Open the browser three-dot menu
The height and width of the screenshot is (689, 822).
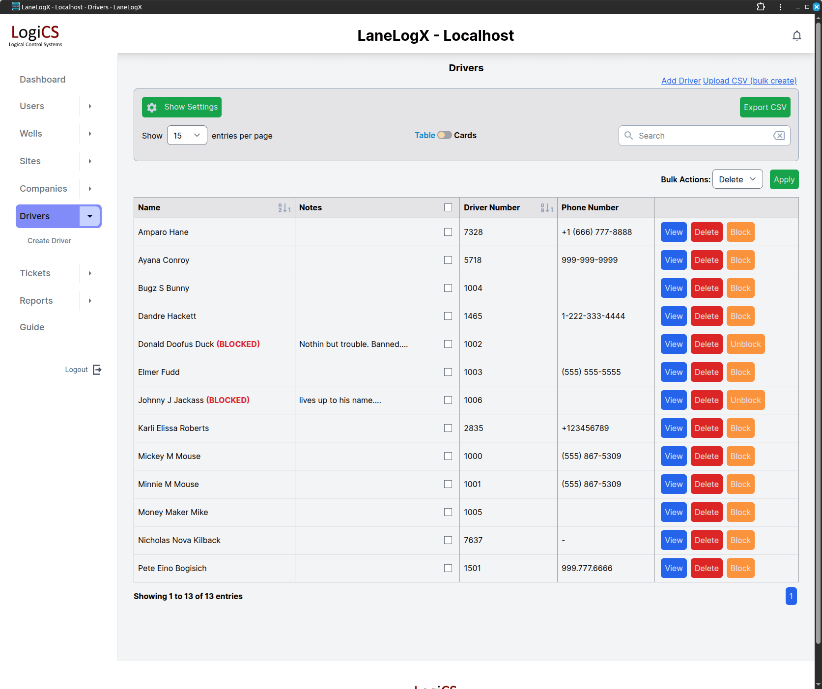coord(780,7)
